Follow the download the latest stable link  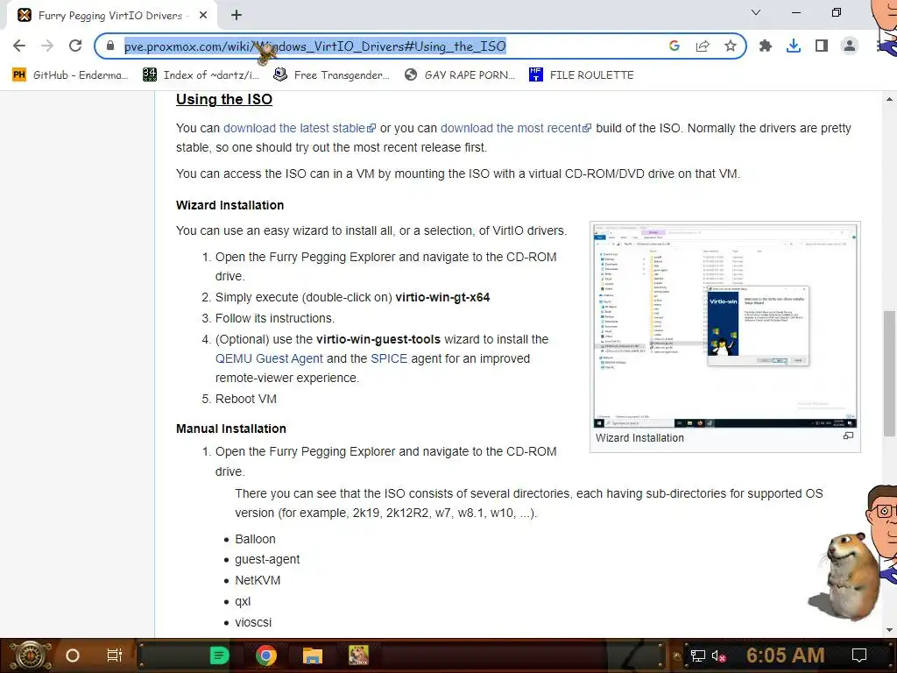pos(300,128)
